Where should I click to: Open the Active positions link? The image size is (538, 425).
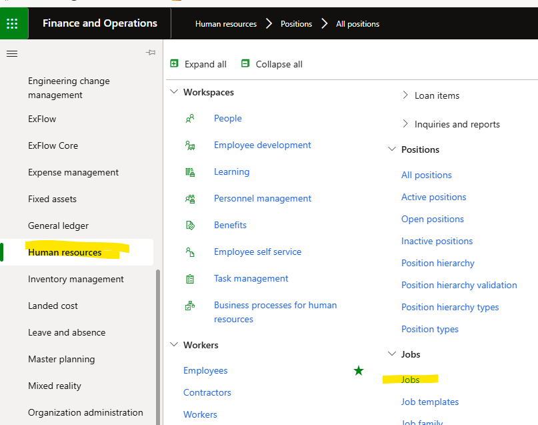point(434,197)
